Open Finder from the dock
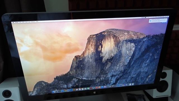The image size is (179, 101). pyautogui.click(x=53, y=92)
